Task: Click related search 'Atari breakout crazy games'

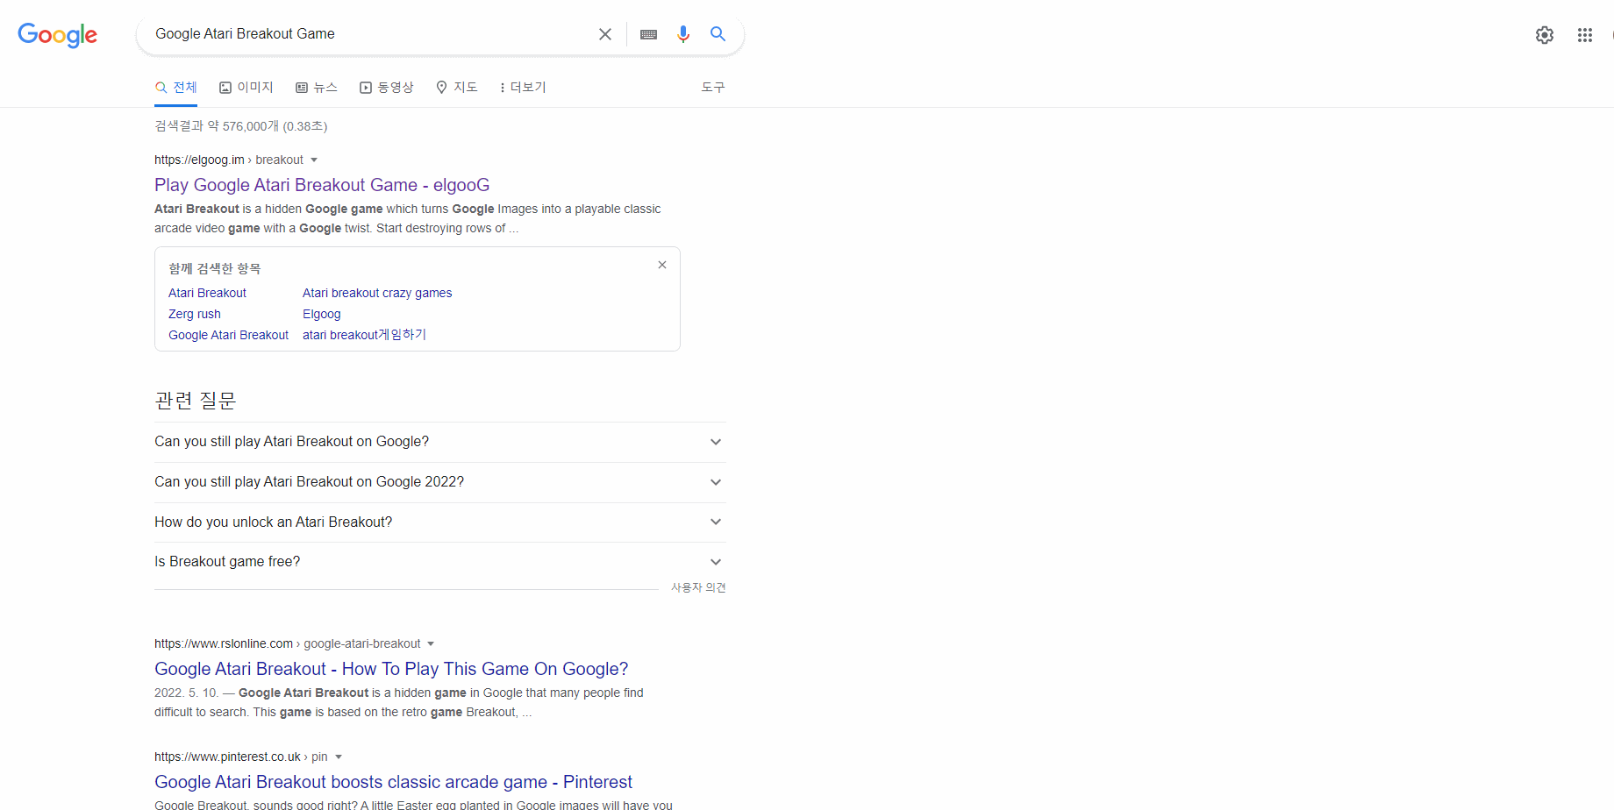Action: 377,293
